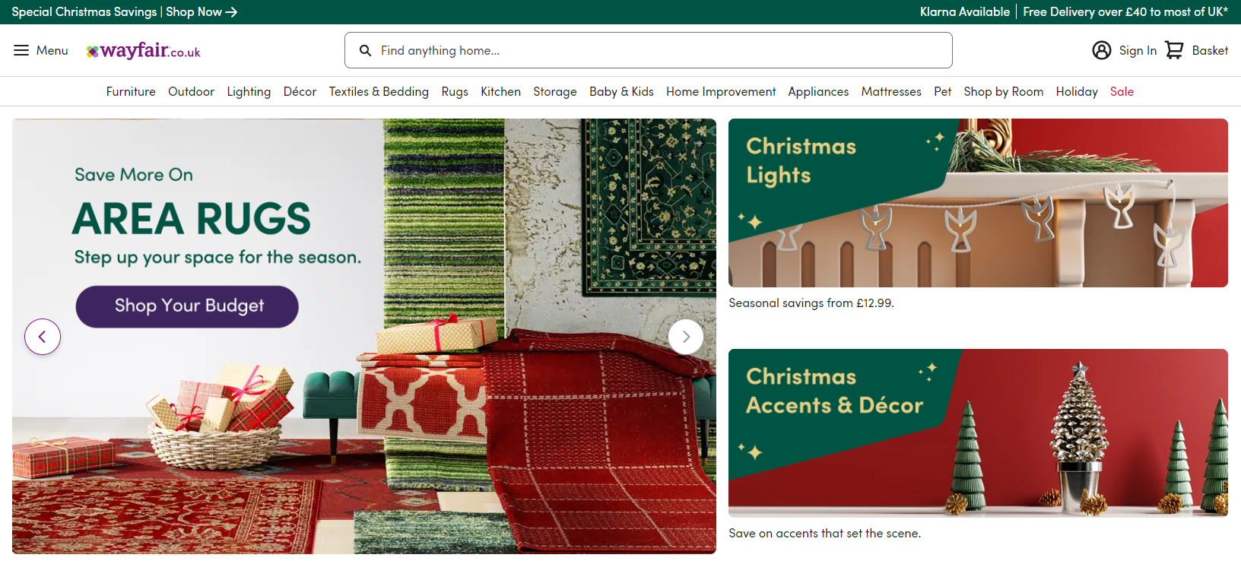This screenshot has width=1241, height=561.
Task: Click the Basket text link
Action: [1210, 50]
